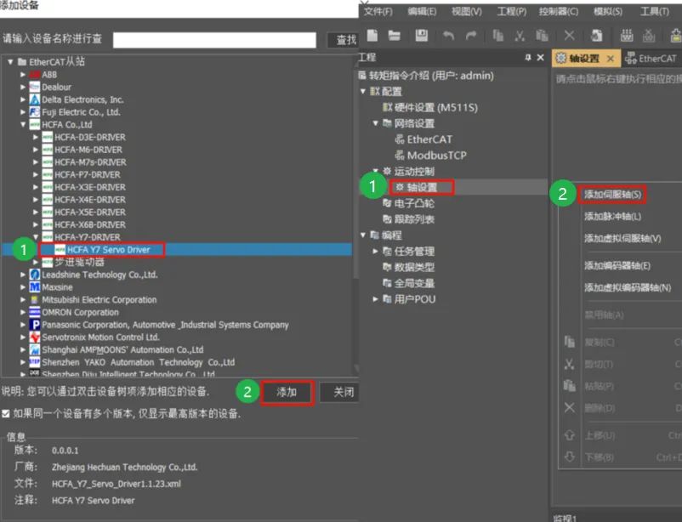This screenshot has height=522, width=682.
Task: Click the redo arrow icon
Action: [471, 36]
